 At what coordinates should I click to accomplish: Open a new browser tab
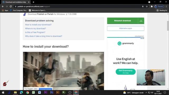(x=34, y=2)
